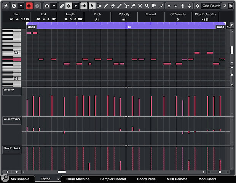This screenshot has height=183, width=236.
Task: Switch to the MIDI Remote tab
Action: coord(177,179)
